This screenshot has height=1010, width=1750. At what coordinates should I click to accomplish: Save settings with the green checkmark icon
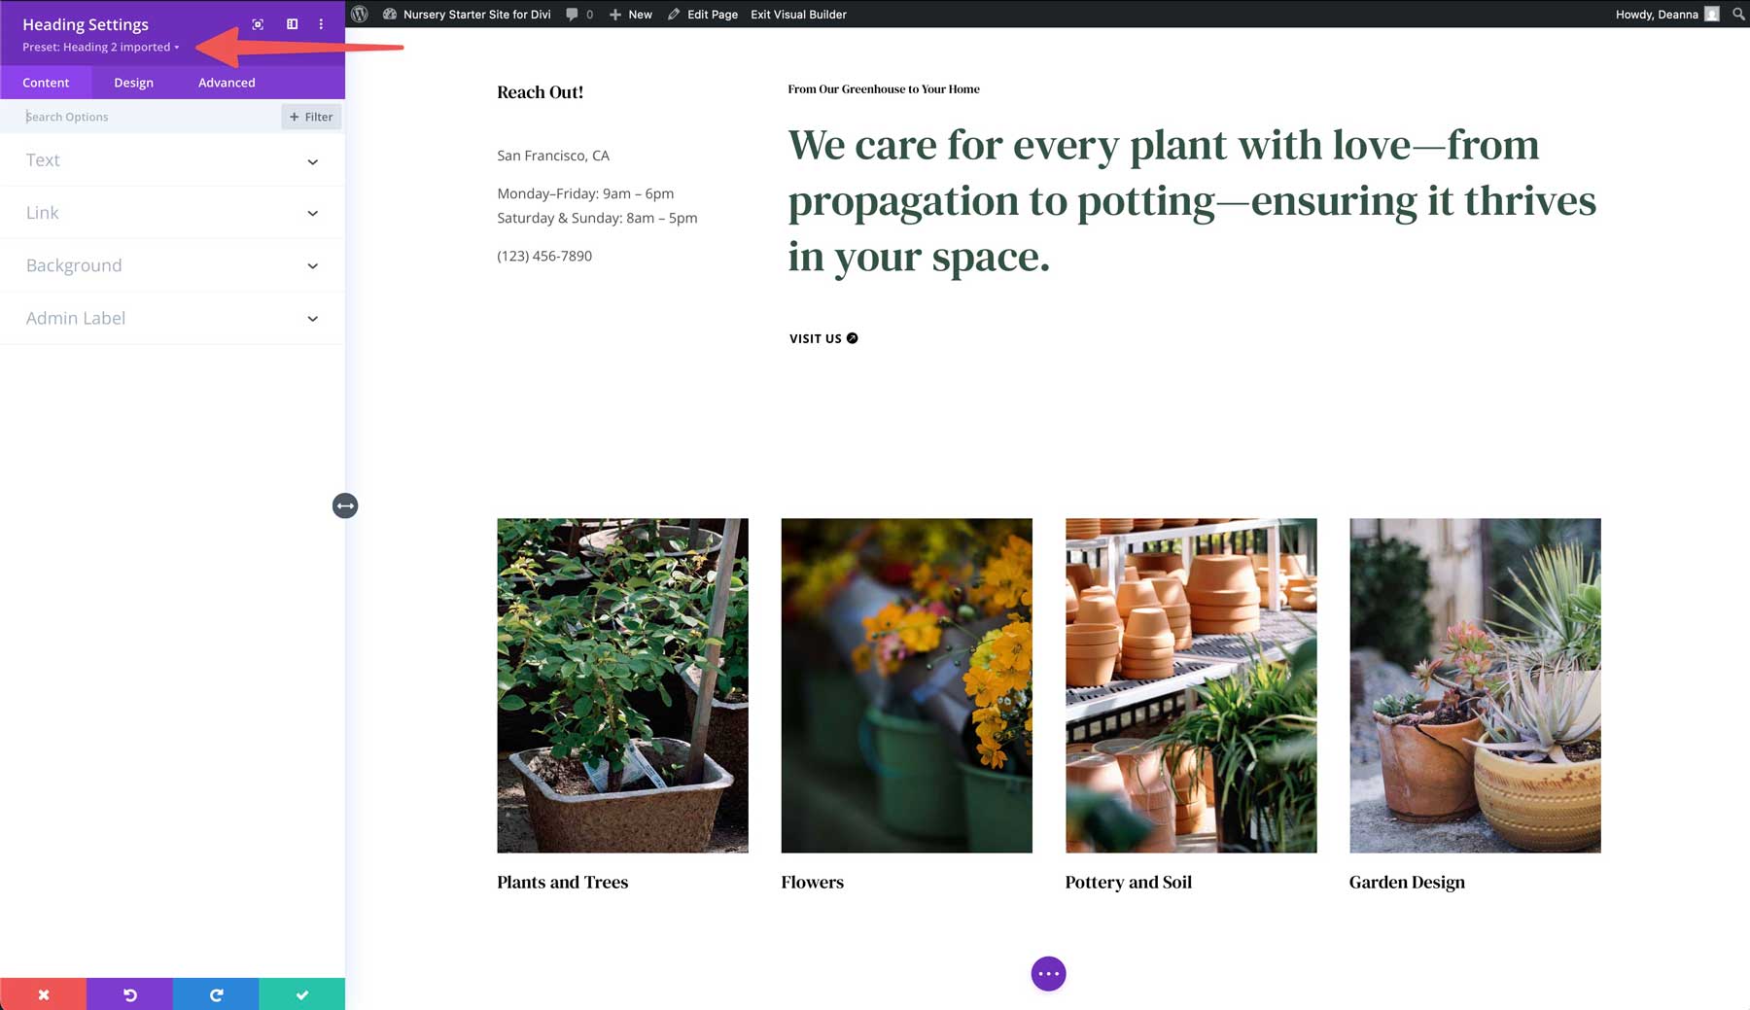click(301, 993)
